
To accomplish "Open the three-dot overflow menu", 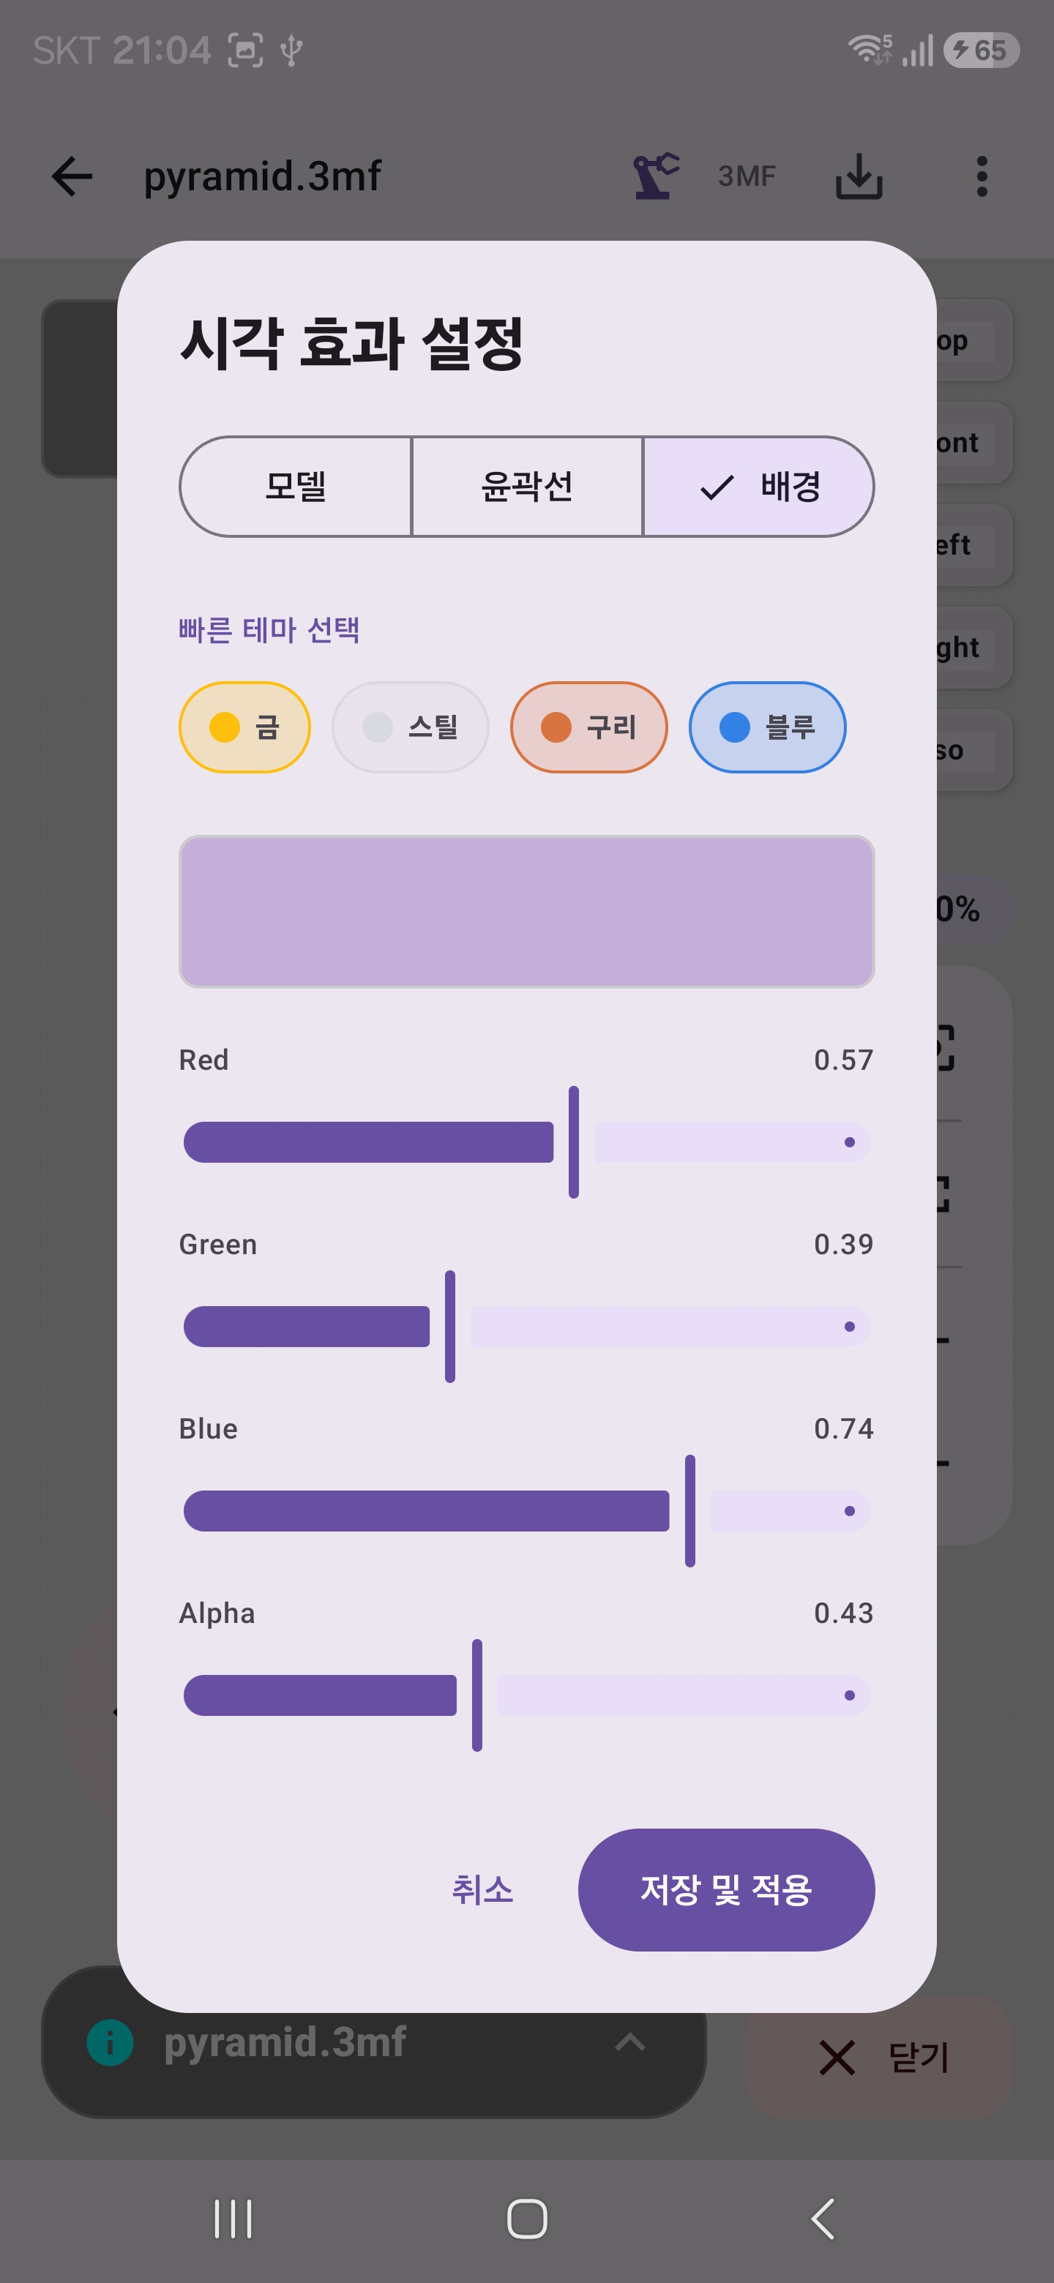I will click(x=982, y=176).
